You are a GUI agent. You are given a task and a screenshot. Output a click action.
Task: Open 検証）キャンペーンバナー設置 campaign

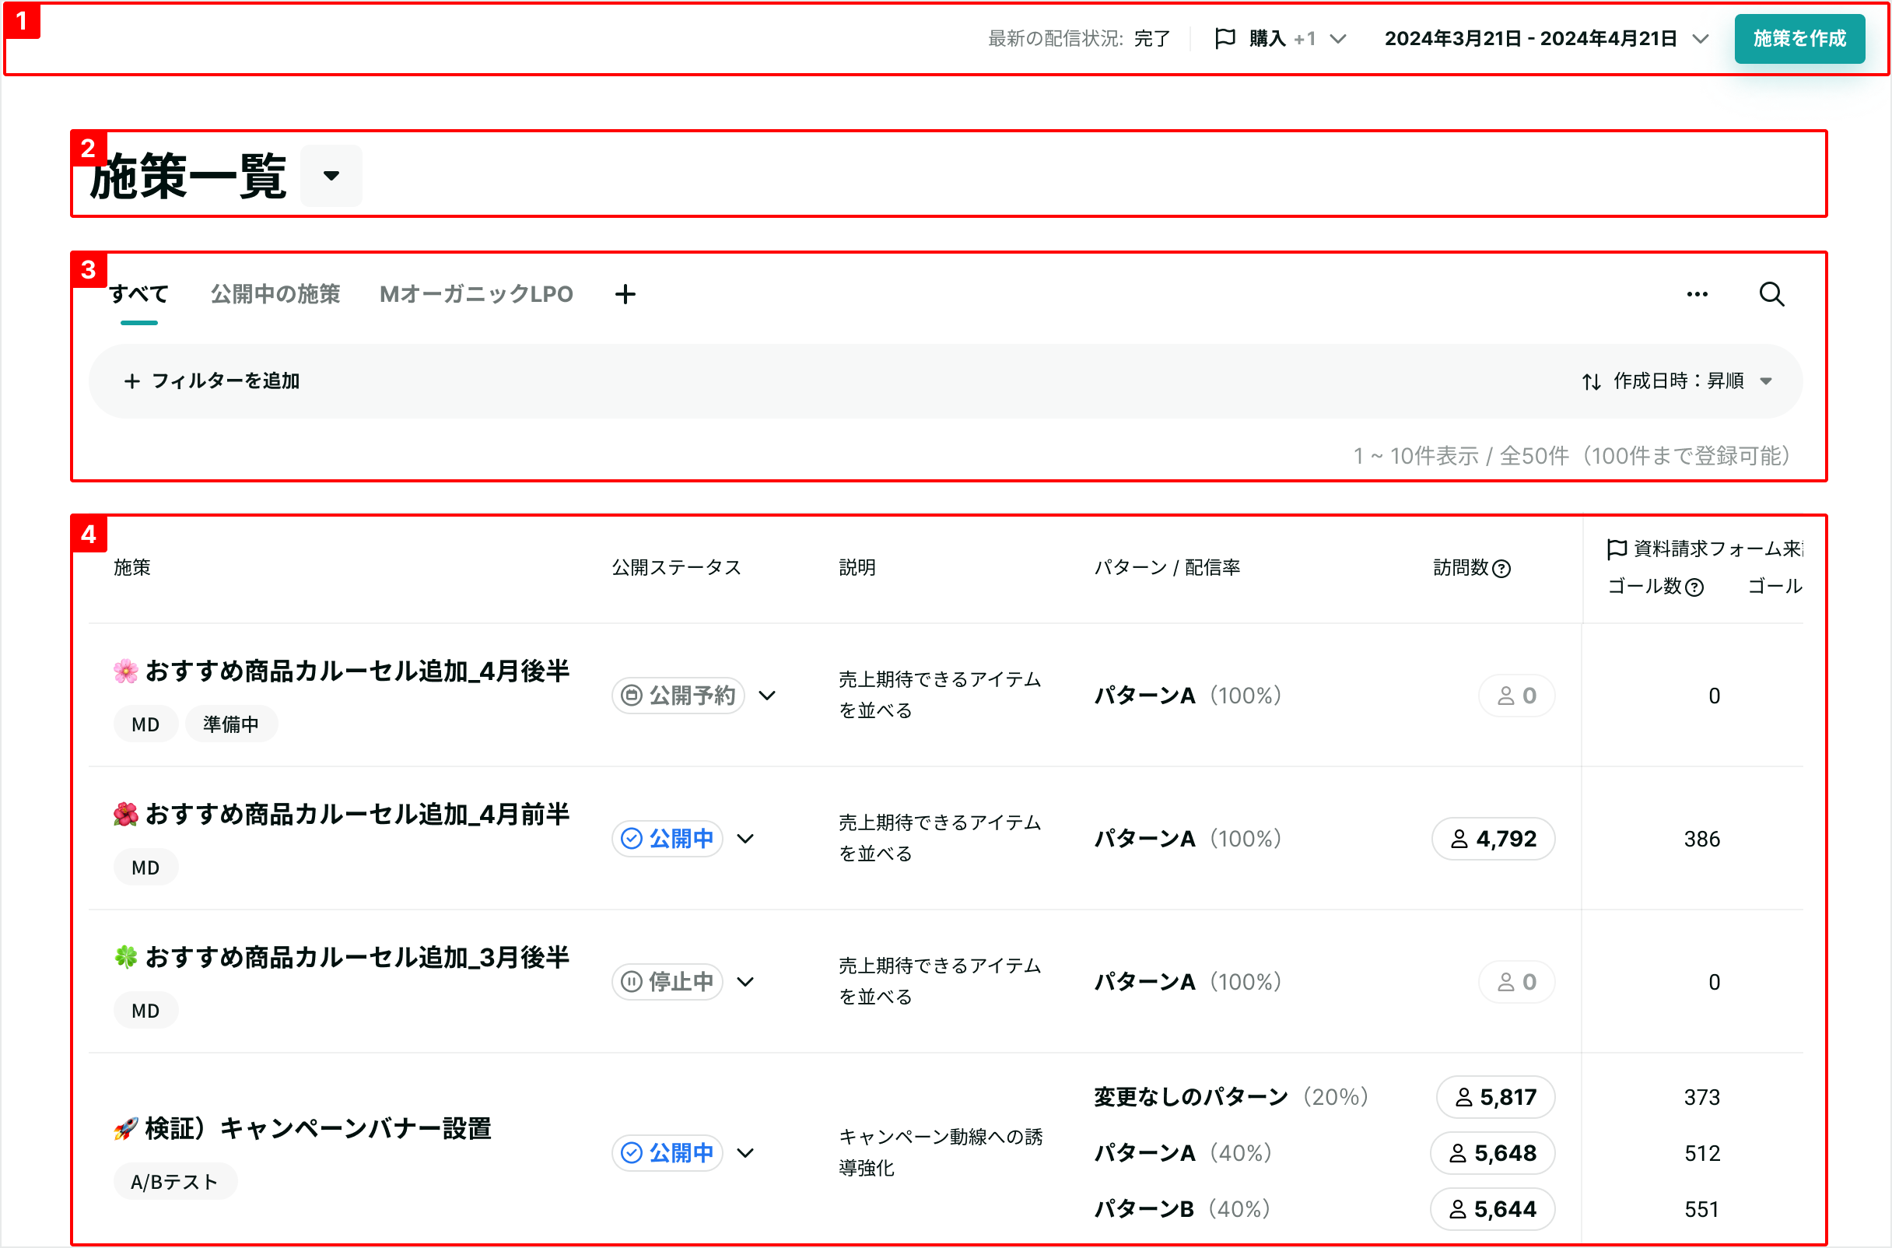click(318, 1129)
